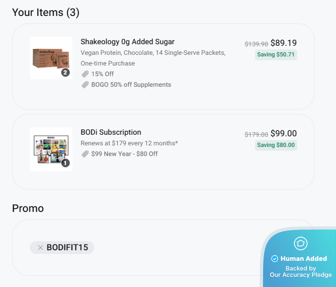This screenshot has height=287, width=336.
Task: Click the hexagon logo above Human Added
Action: 301,243
